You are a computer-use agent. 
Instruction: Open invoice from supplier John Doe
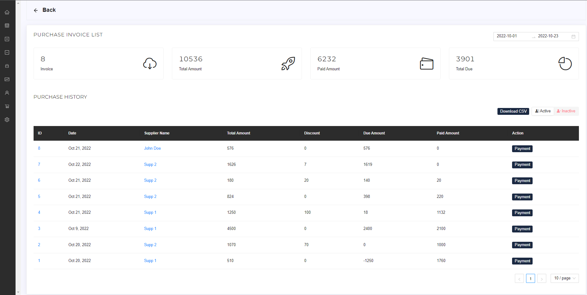coord(152,148)
